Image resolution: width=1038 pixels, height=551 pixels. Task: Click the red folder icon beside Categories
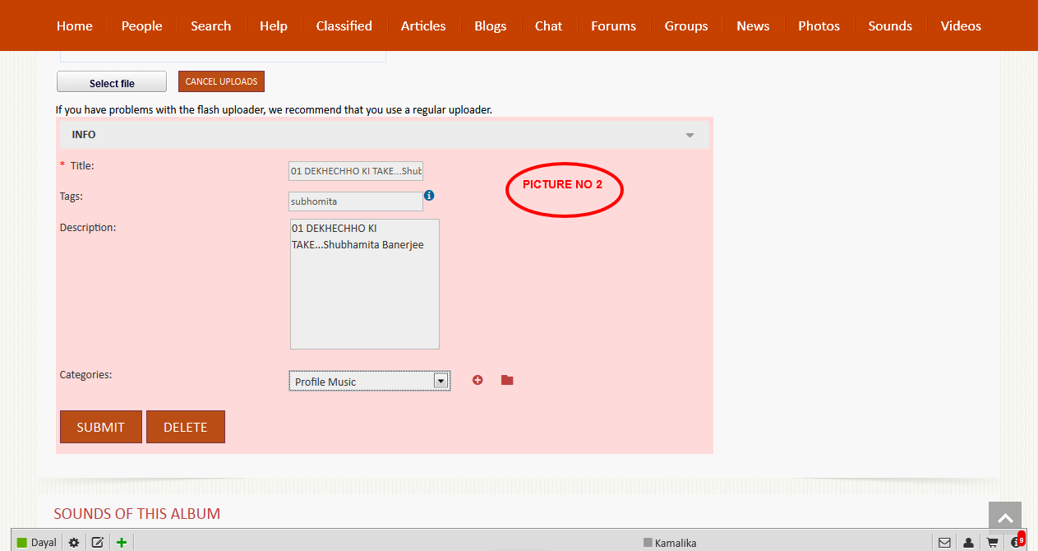pos(507,380)
